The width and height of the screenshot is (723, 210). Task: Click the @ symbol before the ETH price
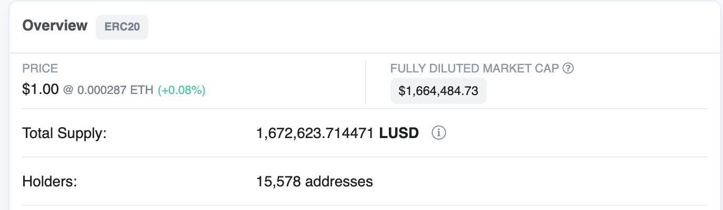pyautogui.click(x=68, y=90)
